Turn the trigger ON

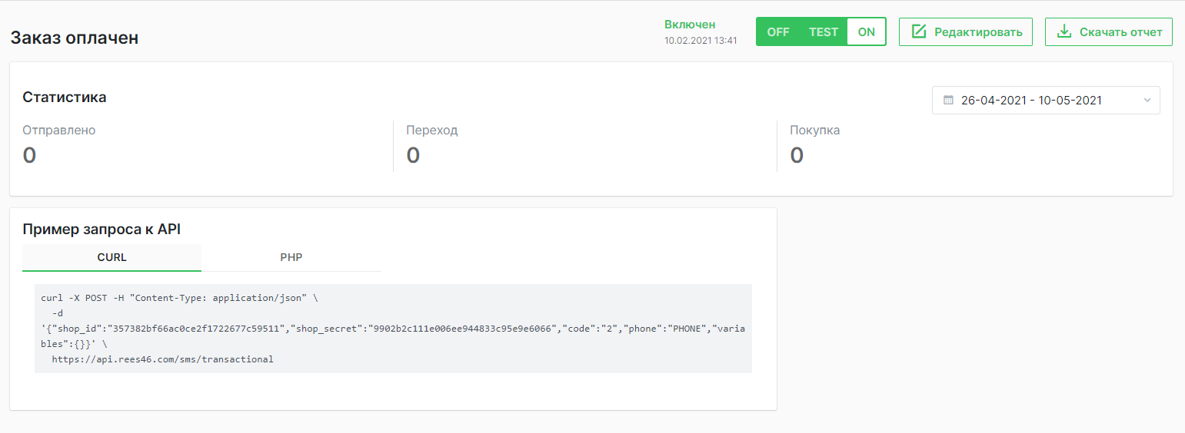pos(867,32)
